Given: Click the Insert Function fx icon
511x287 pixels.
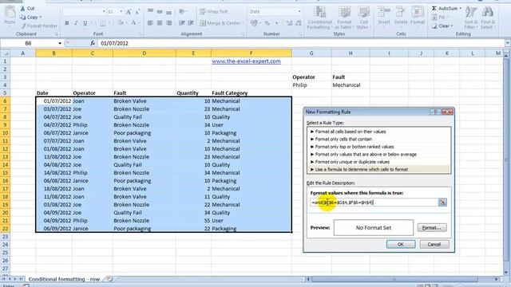Looking at the screenshot, I should point(93,43).
